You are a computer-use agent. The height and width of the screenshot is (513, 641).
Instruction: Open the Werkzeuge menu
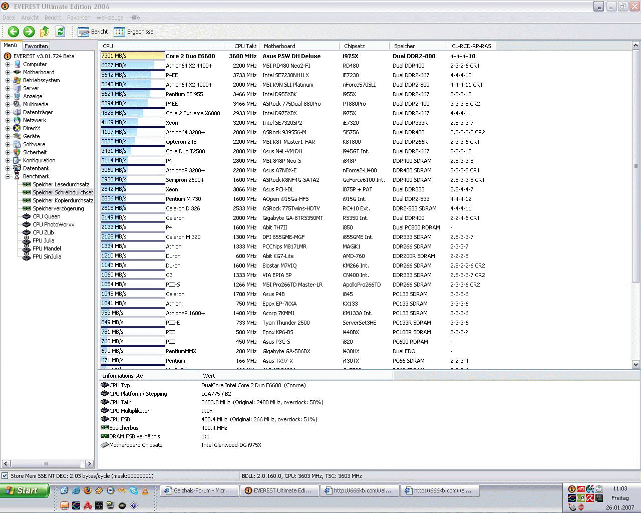(x=110, y=18)
